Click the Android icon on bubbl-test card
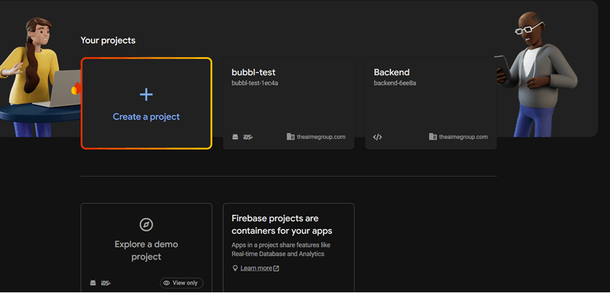The height and width of the screenshot is (293, 610). (235, 137)
